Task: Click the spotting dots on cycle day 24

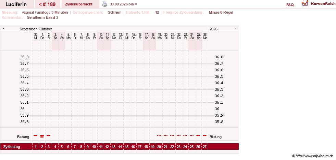Action: [185, 135]
